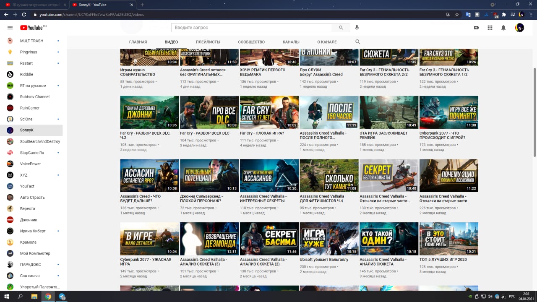Image resolution: width=537 pixels, height=302 pixels.
Task: Open File Explorer from the taskbar
Action: [x=34, y=296]
